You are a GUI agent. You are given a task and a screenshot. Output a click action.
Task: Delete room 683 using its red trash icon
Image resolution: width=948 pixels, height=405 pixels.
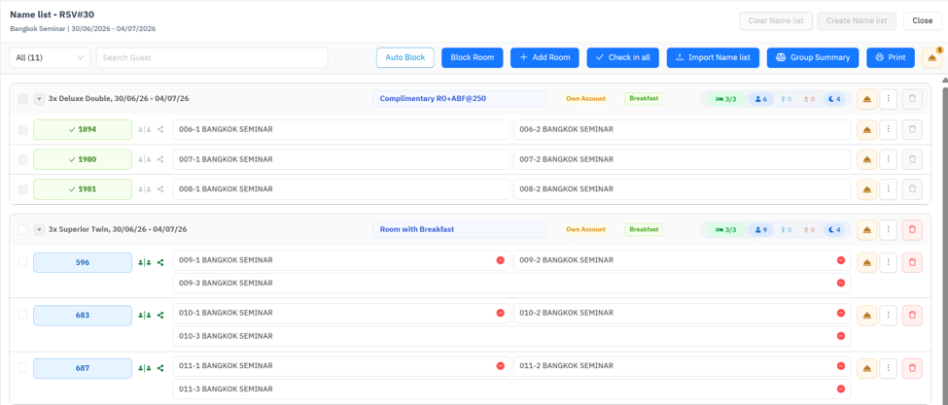[912, 315]
